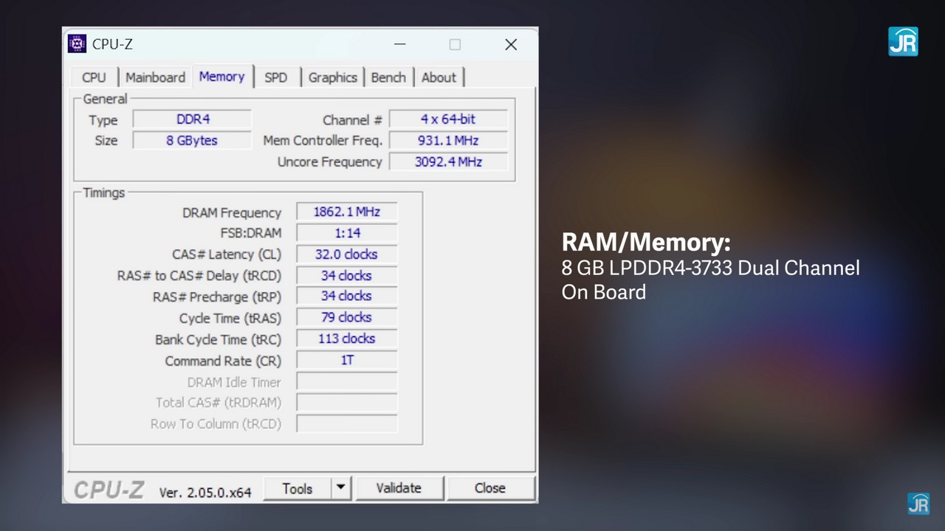Switch to the SPD tab

point(276,77)
